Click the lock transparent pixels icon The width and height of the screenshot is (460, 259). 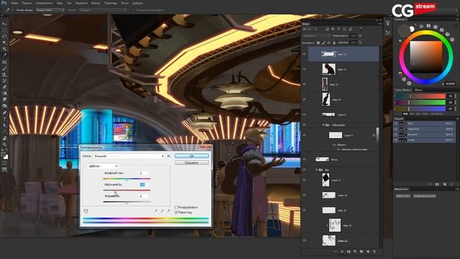point(318,43)
